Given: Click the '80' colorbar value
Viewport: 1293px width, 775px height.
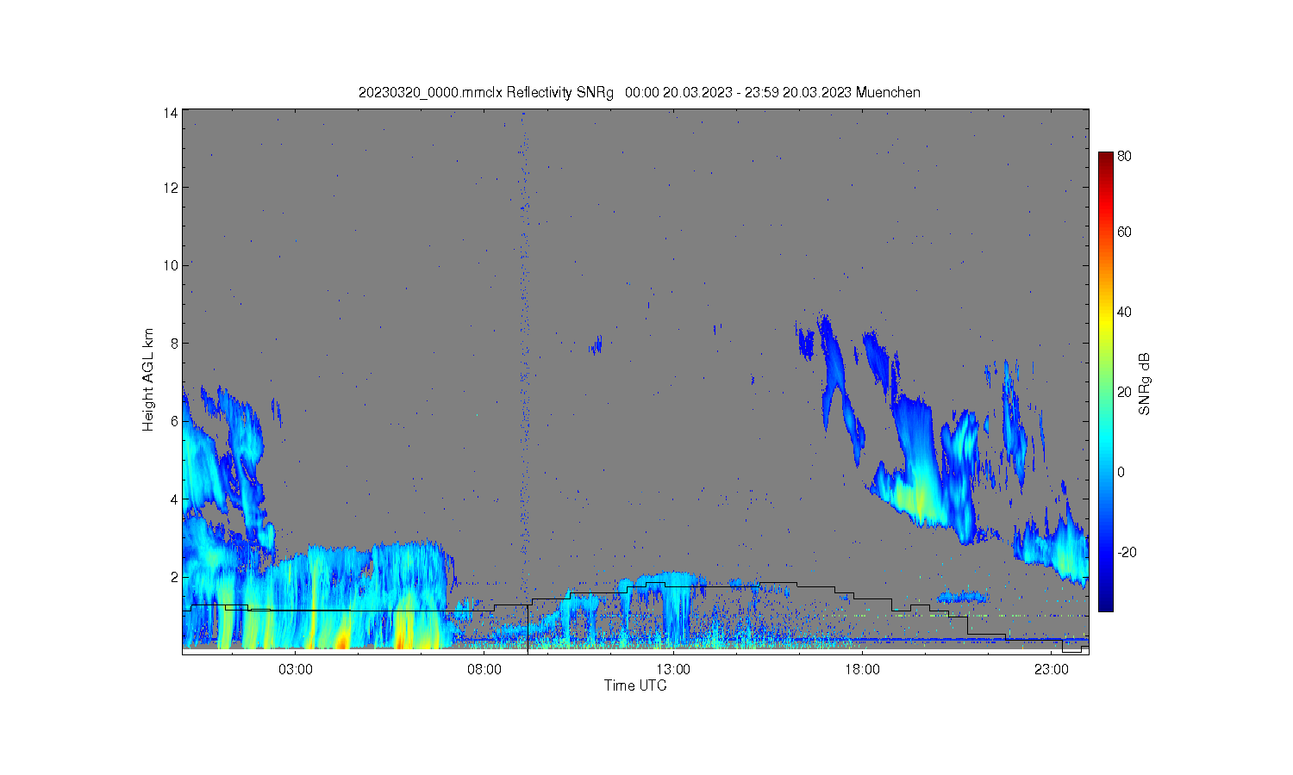Looking at the screenshot, I should coord(1125,157).
